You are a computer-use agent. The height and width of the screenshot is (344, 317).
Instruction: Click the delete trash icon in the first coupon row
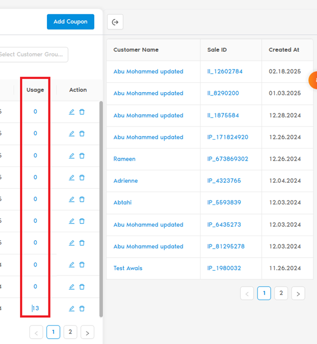(x=82, y=112)
